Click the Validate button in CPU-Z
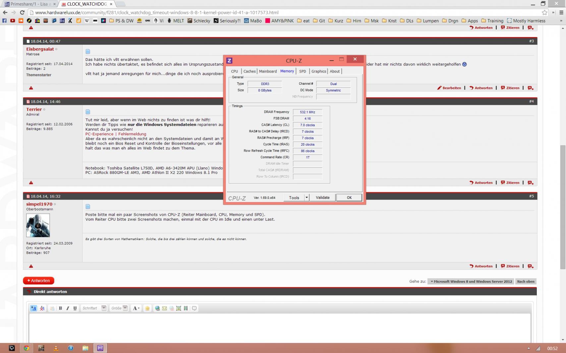 (x=323, y=198)
